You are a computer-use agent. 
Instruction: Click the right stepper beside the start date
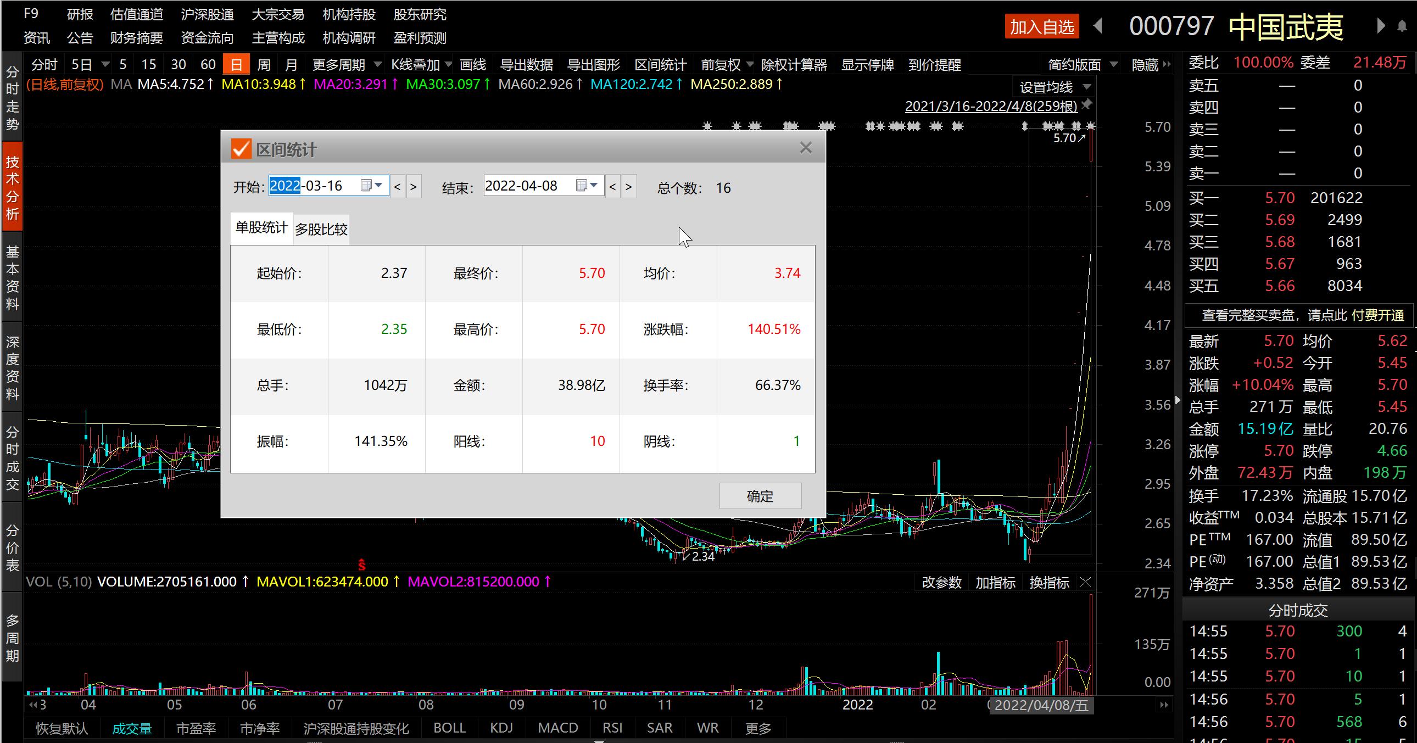click(414, 187)
